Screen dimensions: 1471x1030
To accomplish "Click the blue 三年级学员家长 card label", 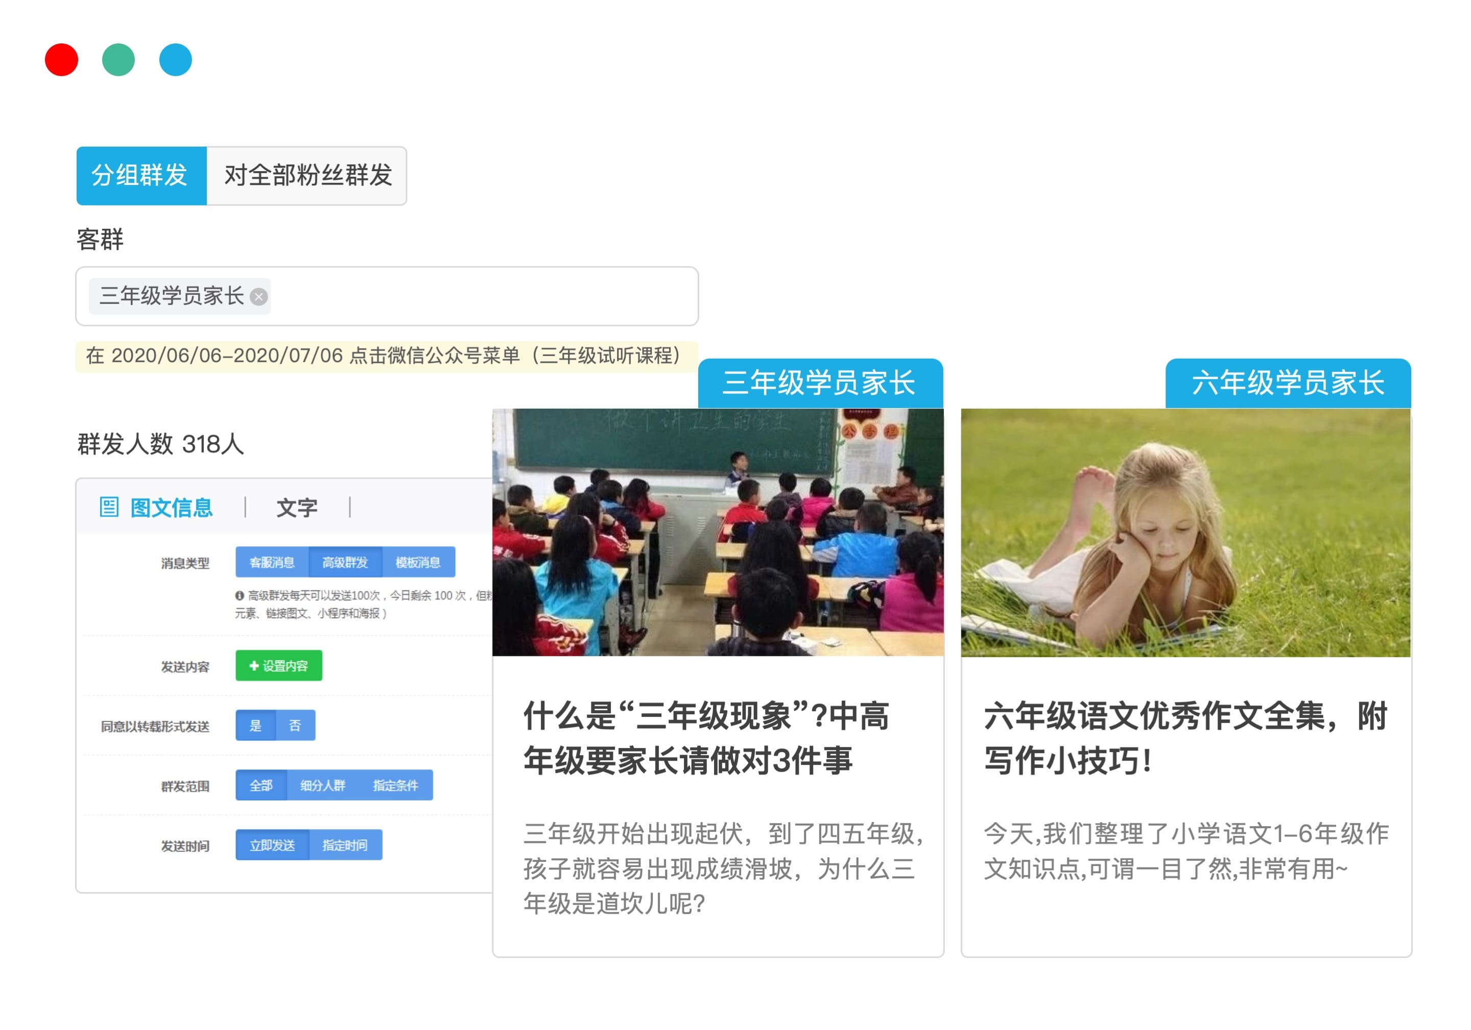I will coord(820,383).
